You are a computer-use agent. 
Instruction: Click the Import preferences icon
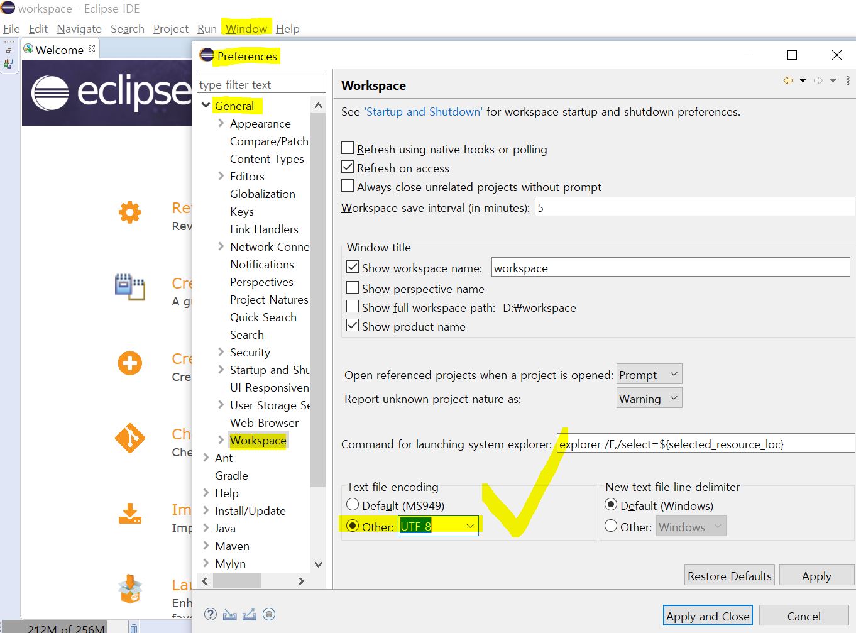click(x=229, y=615)
